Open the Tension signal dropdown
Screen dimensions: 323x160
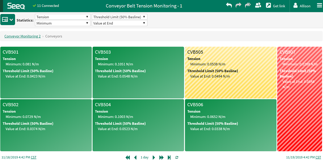point(63,17)
